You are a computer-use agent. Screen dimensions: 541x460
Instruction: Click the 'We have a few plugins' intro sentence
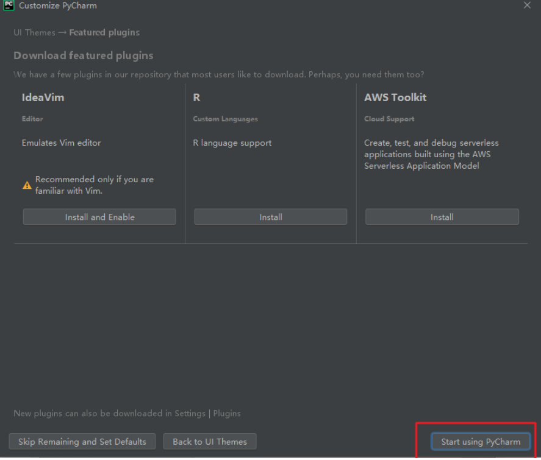pyautogui.click(x=219, y=75)
